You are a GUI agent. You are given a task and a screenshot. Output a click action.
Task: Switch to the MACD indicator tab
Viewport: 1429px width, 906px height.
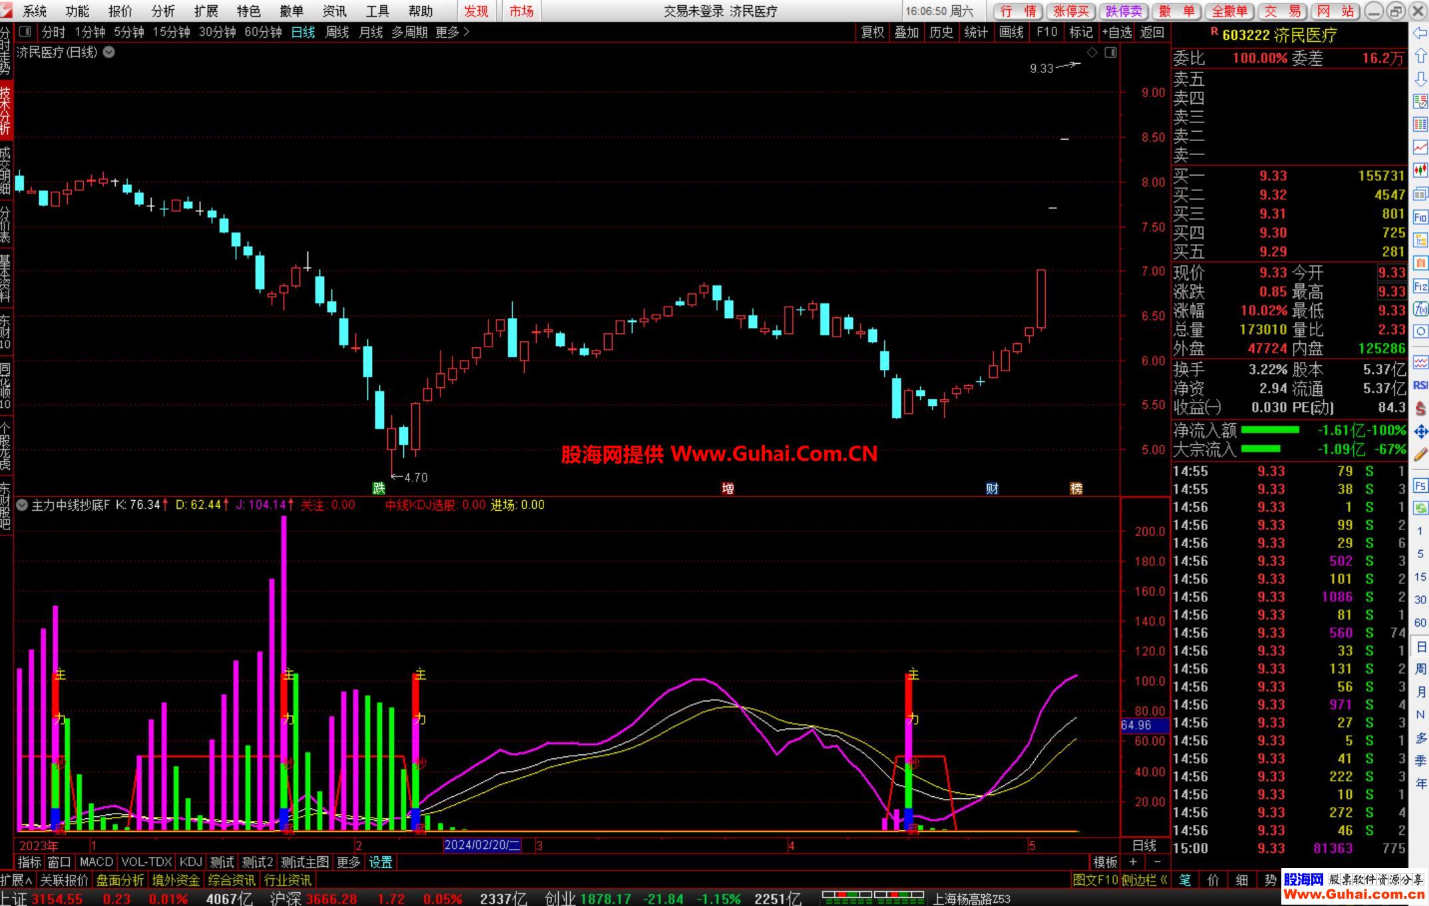pyautogui.click(x=96, y=862)
